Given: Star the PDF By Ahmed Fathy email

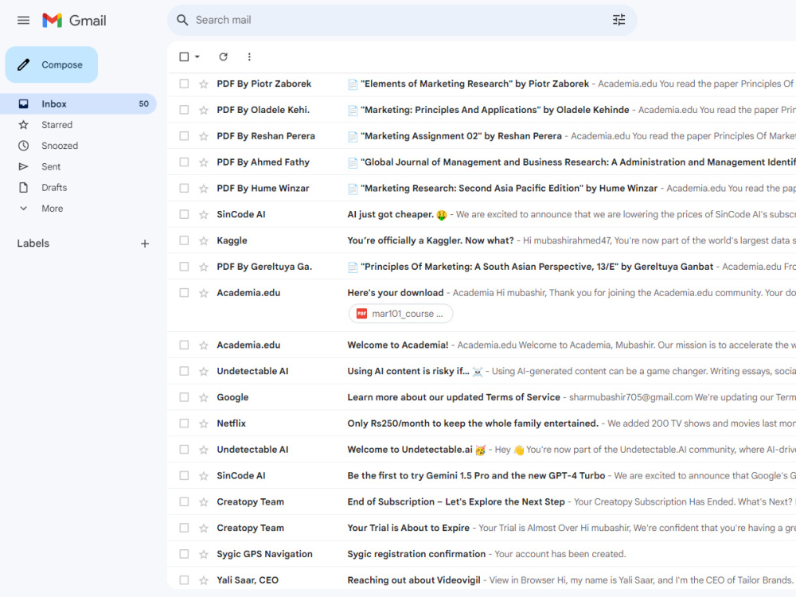Looking at the screenshot, I should 204,162.
